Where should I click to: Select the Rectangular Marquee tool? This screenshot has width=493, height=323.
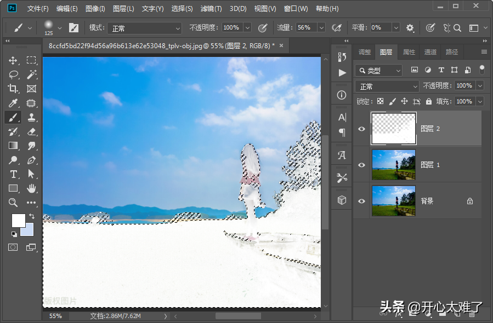point(31,60)
